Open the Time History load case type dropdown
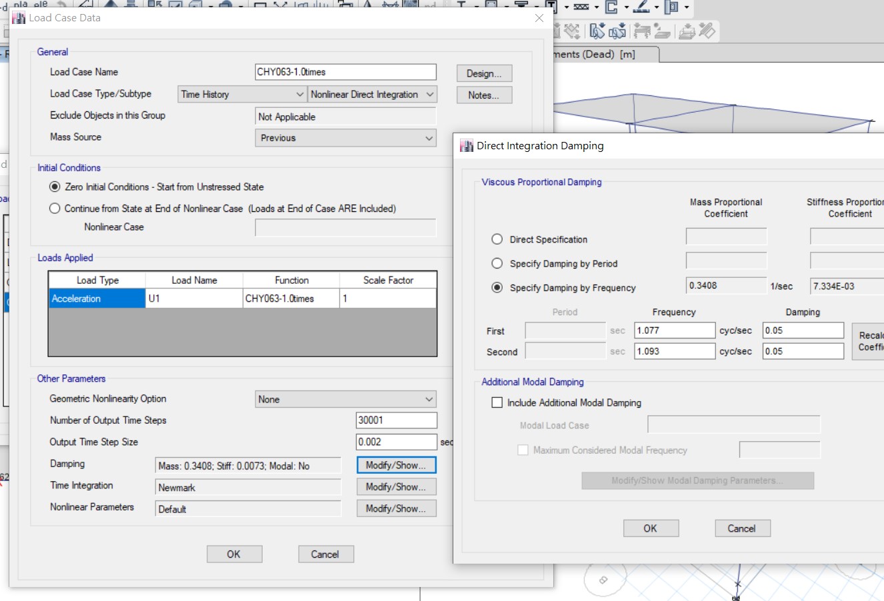Image resolution: width=884 pixels, height=601 pixels. point(242,94)
